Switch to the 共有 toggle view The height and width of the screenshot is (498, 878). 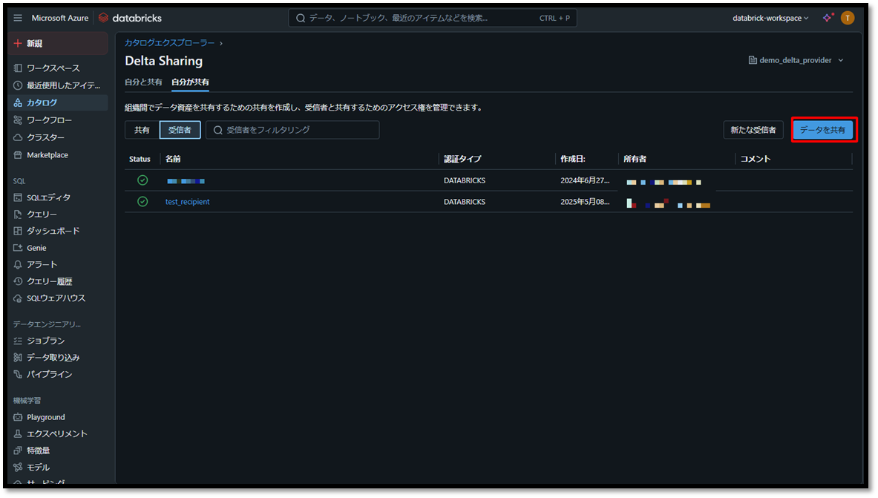point(142,130)
